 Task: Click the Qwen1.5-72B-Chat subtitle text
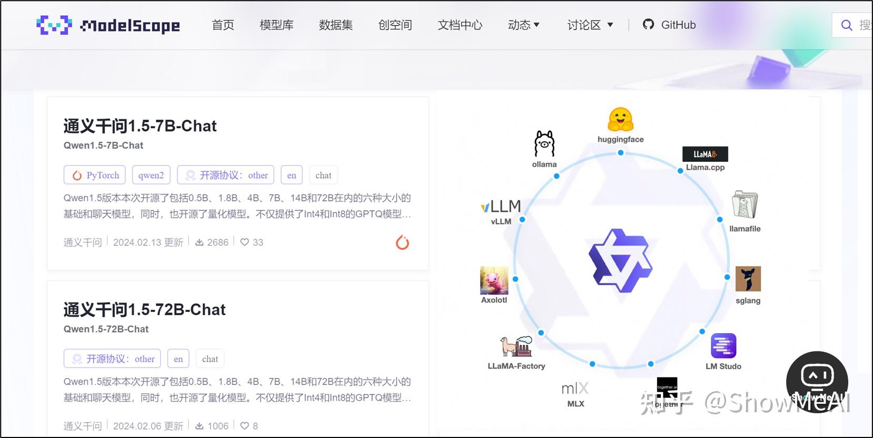pos(106,329)
